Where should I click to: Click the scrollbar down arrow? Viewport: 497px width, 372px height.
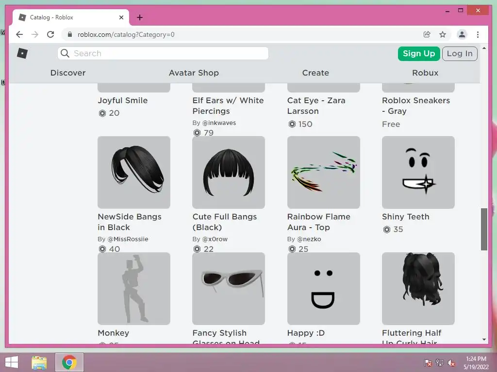(x=484, y=340)
